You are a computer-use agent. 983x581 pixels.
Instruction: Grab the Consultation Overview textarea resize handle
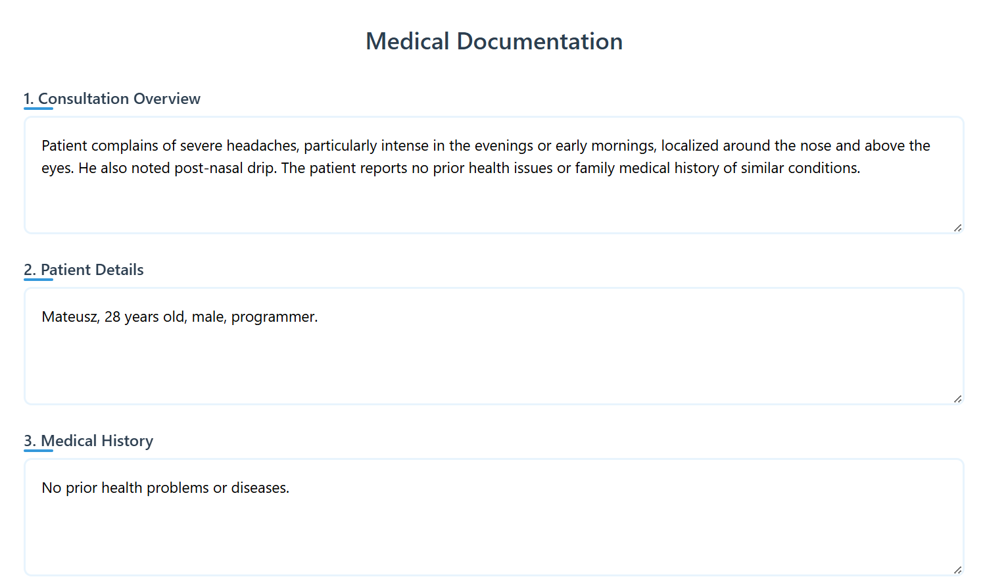(x=957, y=228)
